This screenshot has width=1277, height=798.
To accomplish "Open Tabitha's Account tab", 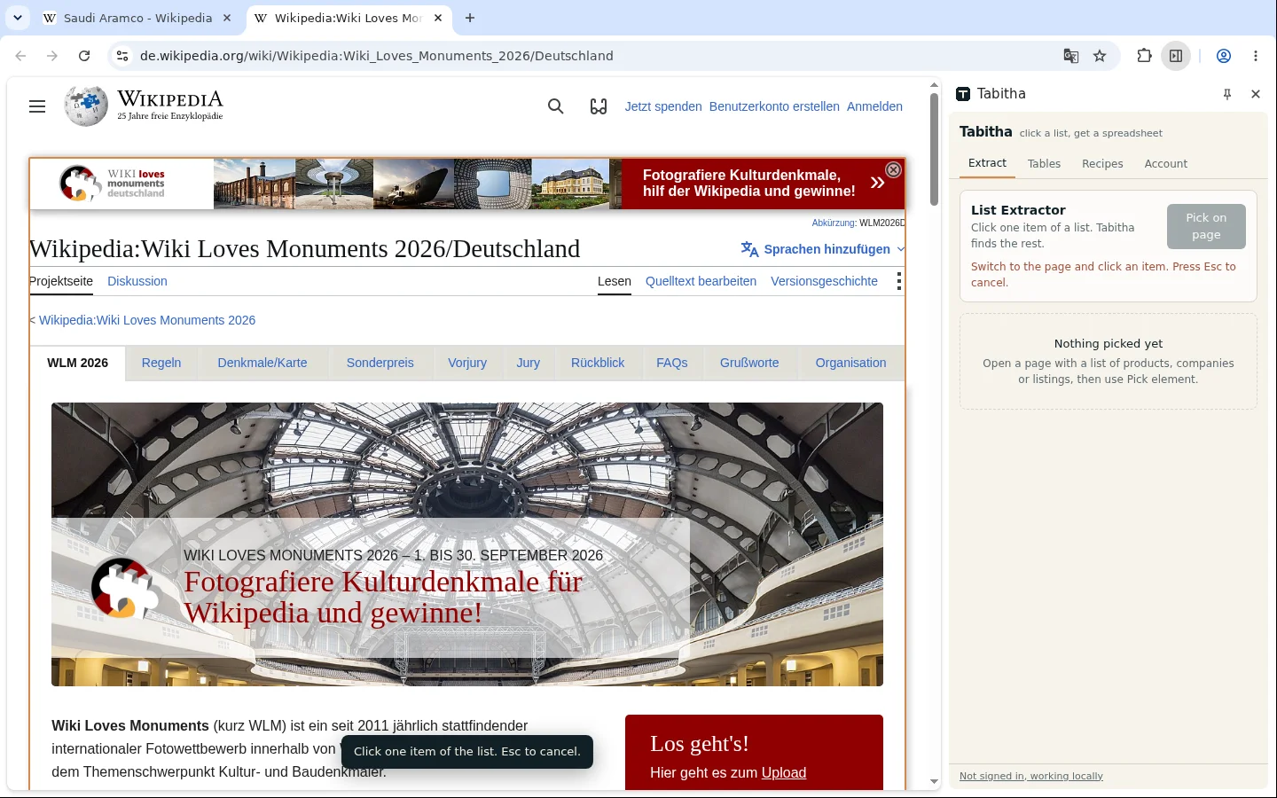I will click(x=1166, y=164).
